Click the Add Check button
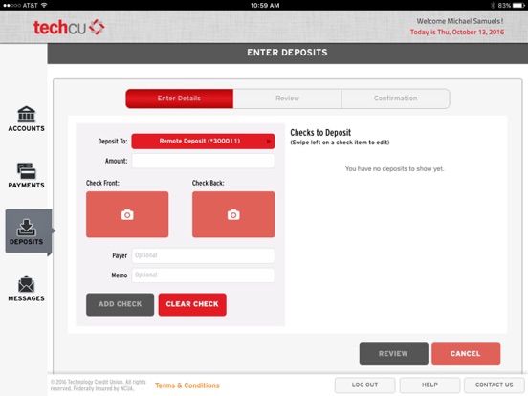 click(121, 304)
